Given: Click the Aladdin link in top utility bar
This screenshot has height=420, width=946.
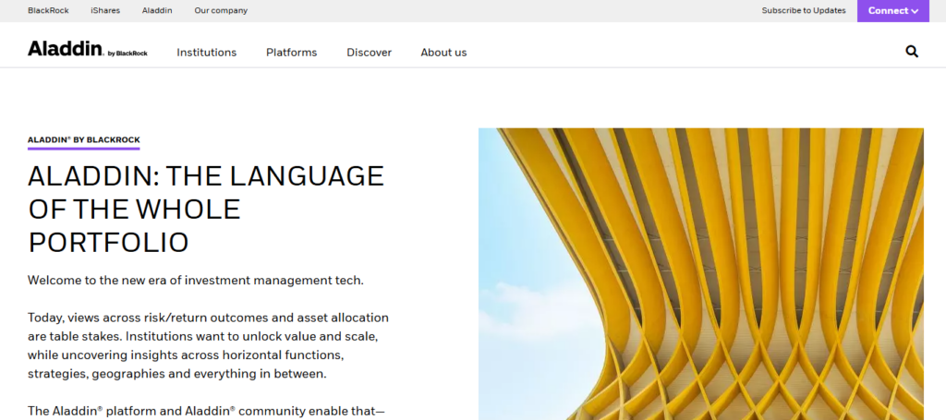Looking at the screenshot, I should tap(156, 11).
